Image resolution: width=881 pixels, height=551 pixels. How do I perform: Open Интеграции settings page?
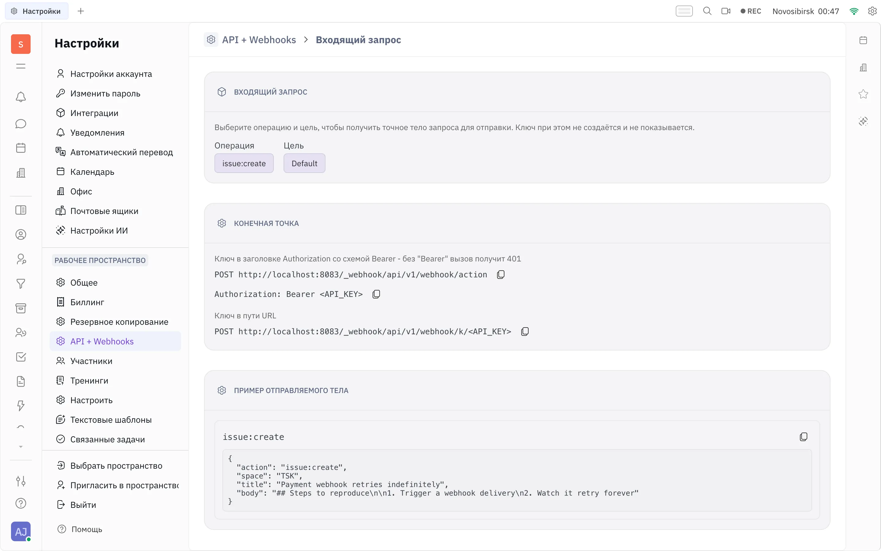pyautogui.click(x=115, y=113)
